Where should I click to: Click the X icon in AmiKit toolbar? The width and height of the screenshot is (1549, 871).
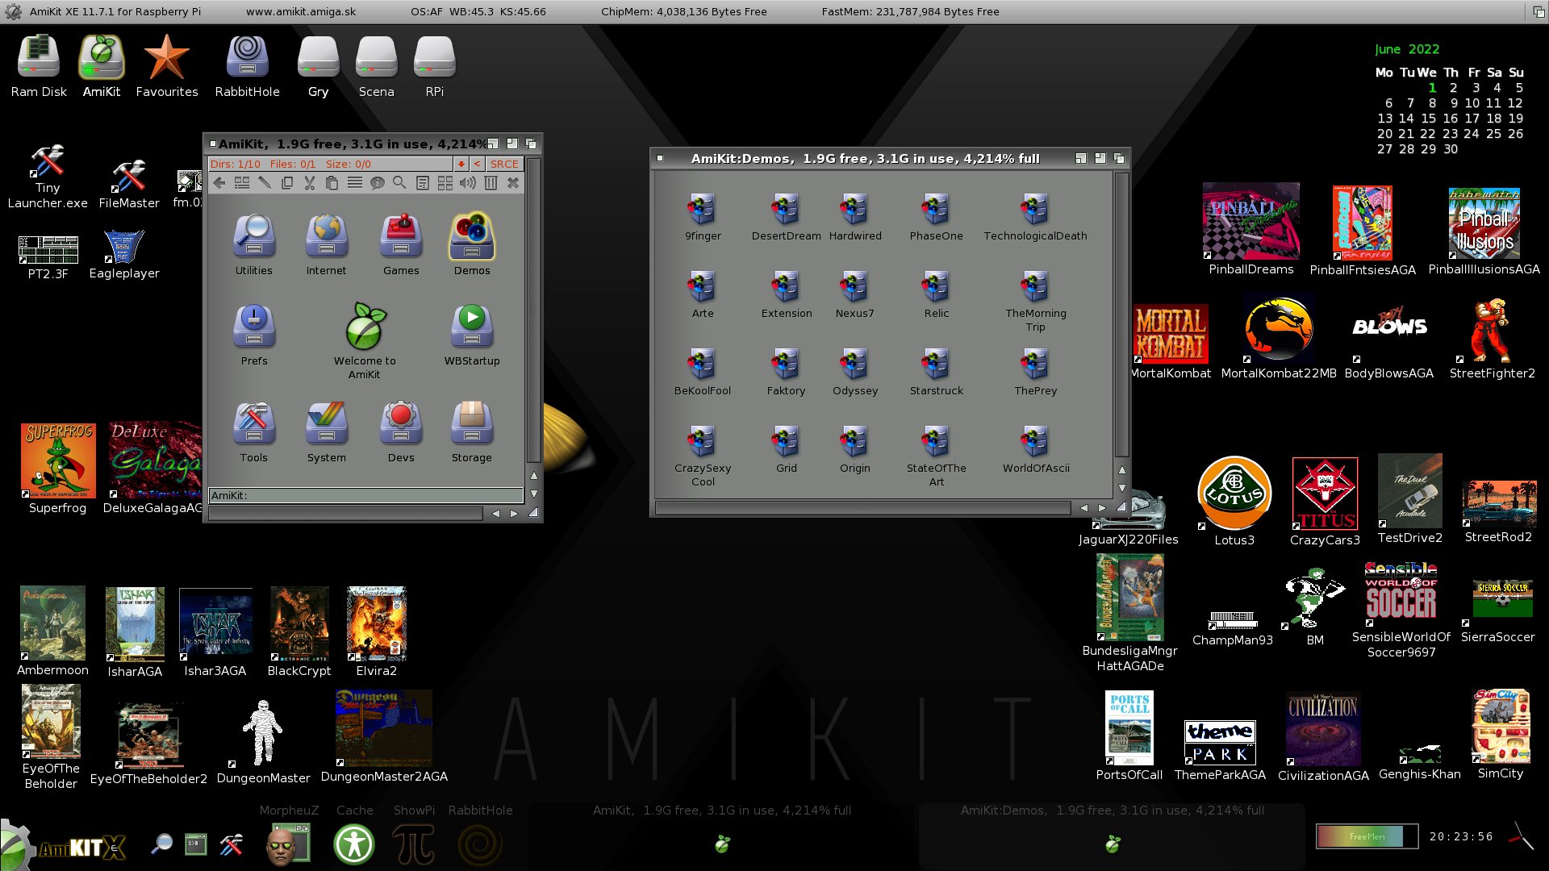tap(513, 183)
